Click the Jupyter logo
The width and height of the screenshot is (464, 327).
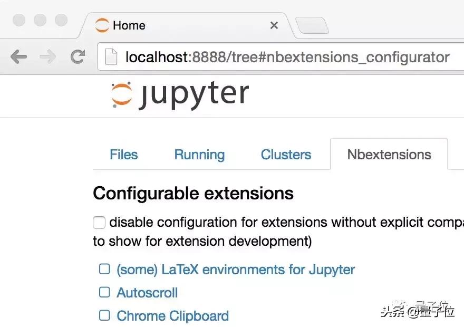180,95
